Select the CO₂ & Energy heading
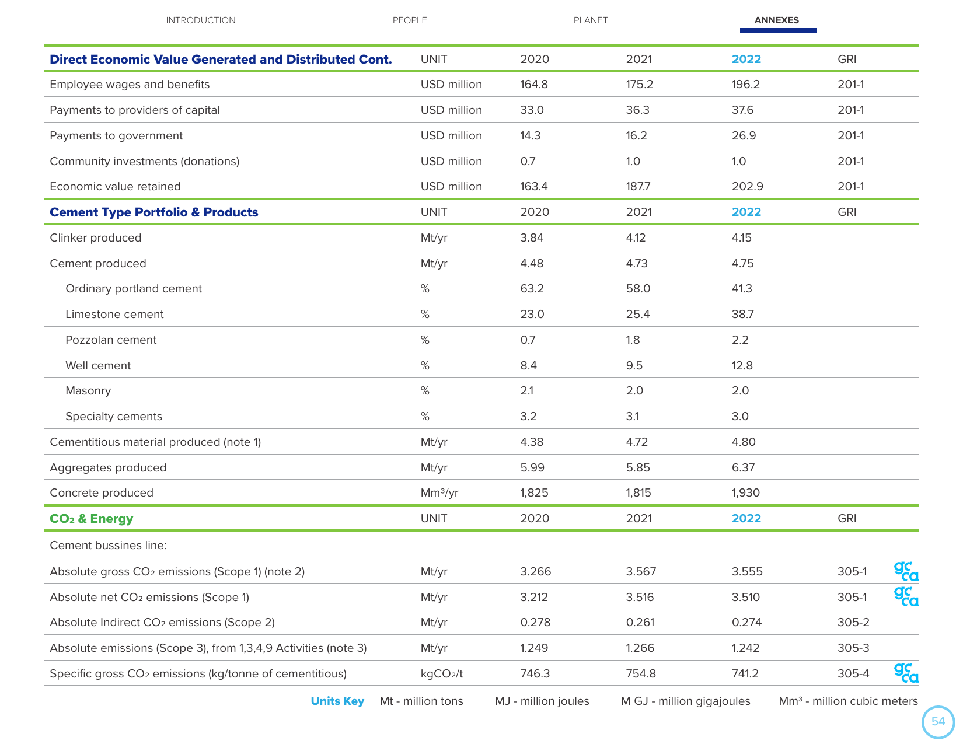Screen dimensions: 963x744 tap(92, 519)
